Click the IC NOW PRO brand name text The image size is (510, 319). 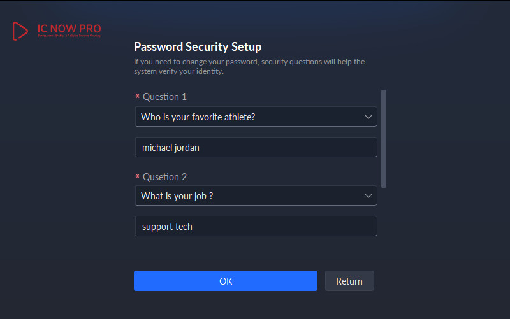[69, 29]
